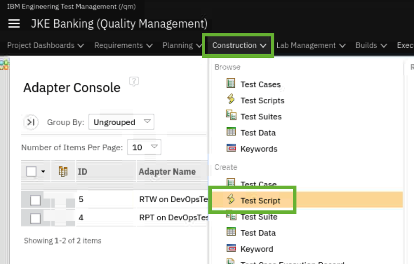Click the column configuration icon in table header
The height and width of the screenshot is (264, 414).
pyautogui.click(x=63, y=172)
